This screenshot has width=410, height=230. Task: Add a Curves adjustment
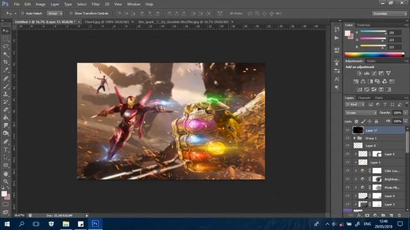[374, 73]
